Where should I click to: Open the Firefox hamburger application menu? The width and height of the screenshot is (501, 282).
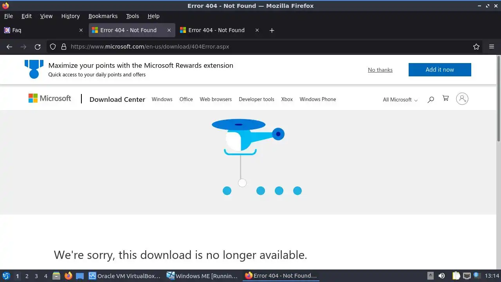pyautogui.click(x=492, y=47)
